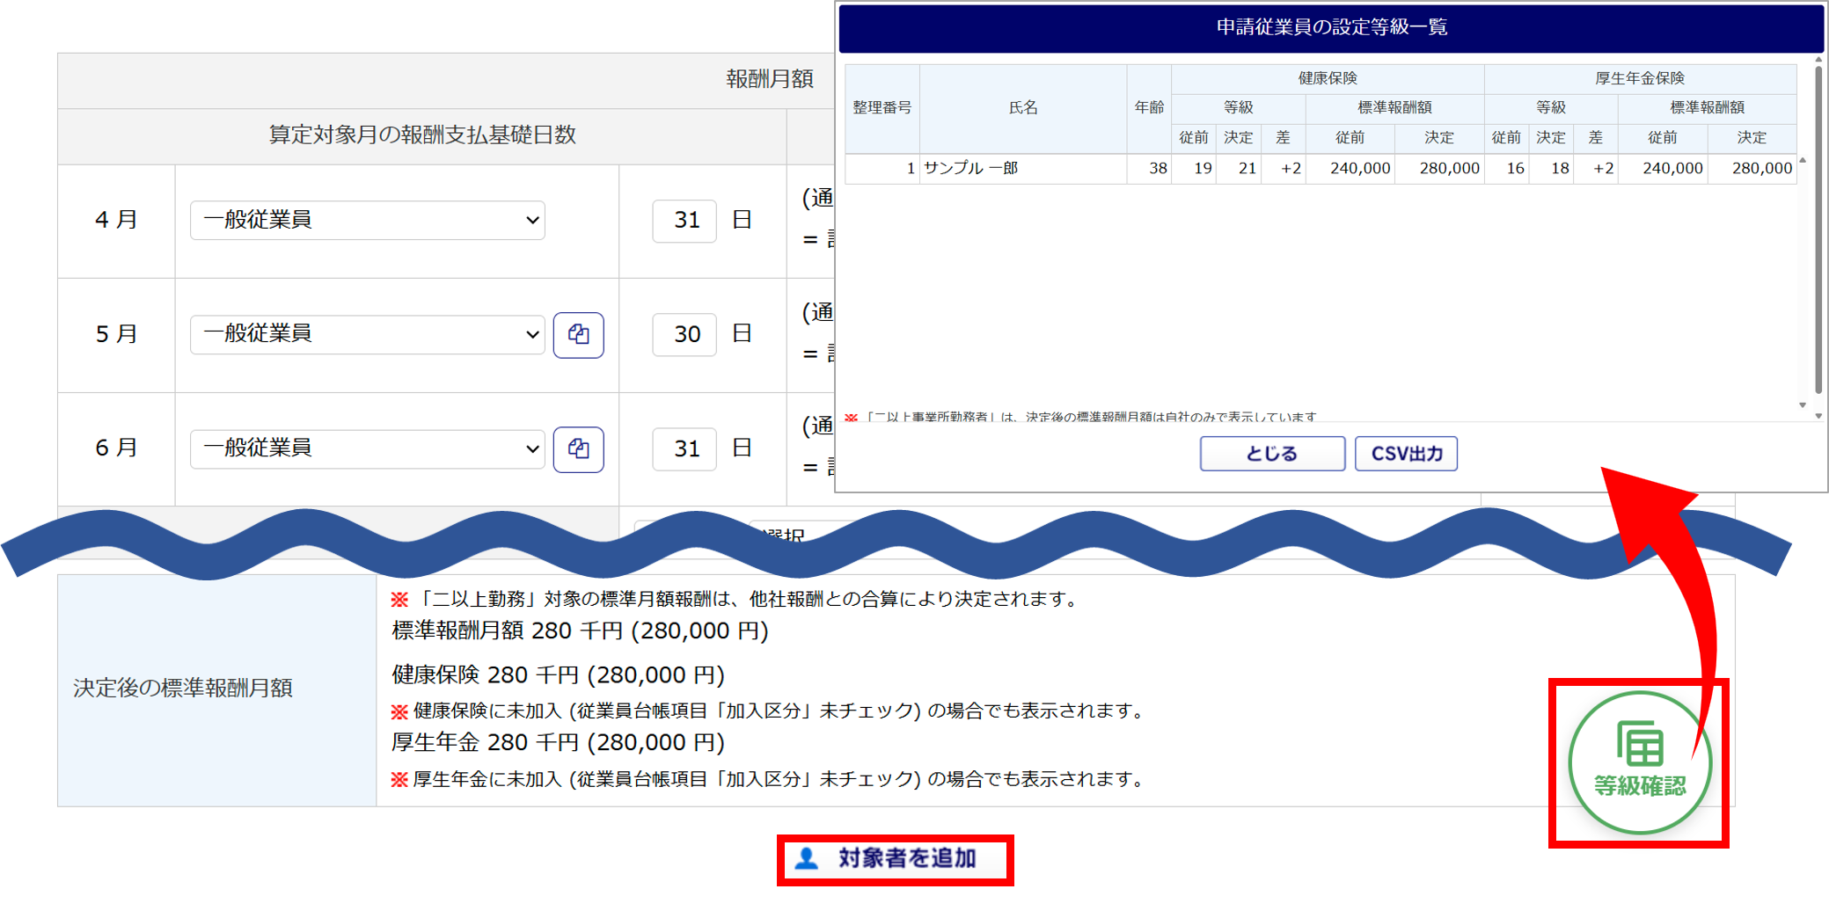Open the 4月 employee type dropdown
This screenshot has width=1829, height=911.
click(367, 220)
